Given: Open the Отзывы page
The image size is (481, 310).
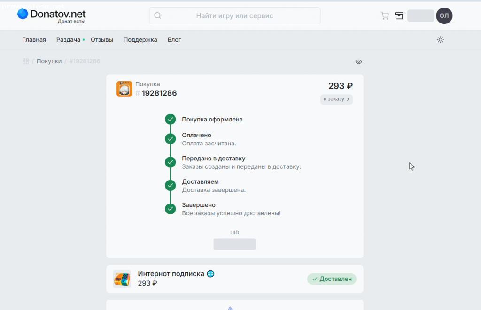Looking at the screenshot, I should 102,40.
